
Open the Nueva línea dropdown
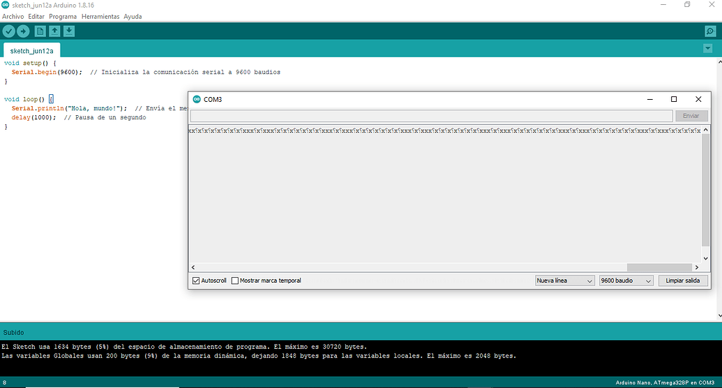(564, 281)
